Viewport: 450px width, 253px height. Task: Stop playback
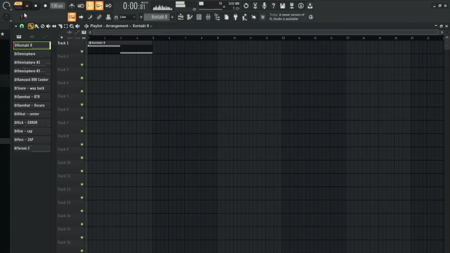(x=36, y=6)
